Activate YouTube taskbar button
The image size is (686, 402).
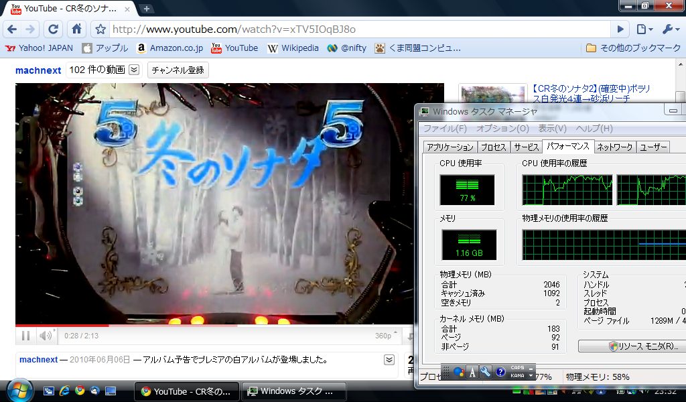tap(187, 391)
